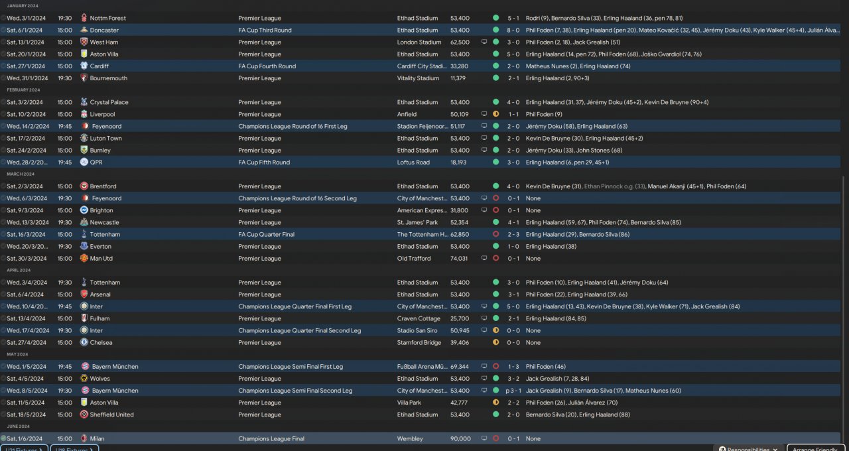This screenshot has height=451, width=849.
Task: Toggle the check circle on Wed, 3/1/2024 row
Action: pos(3,18)
